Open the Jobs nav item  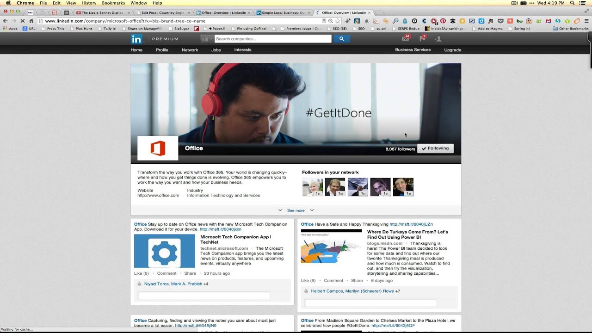(216, 50)
